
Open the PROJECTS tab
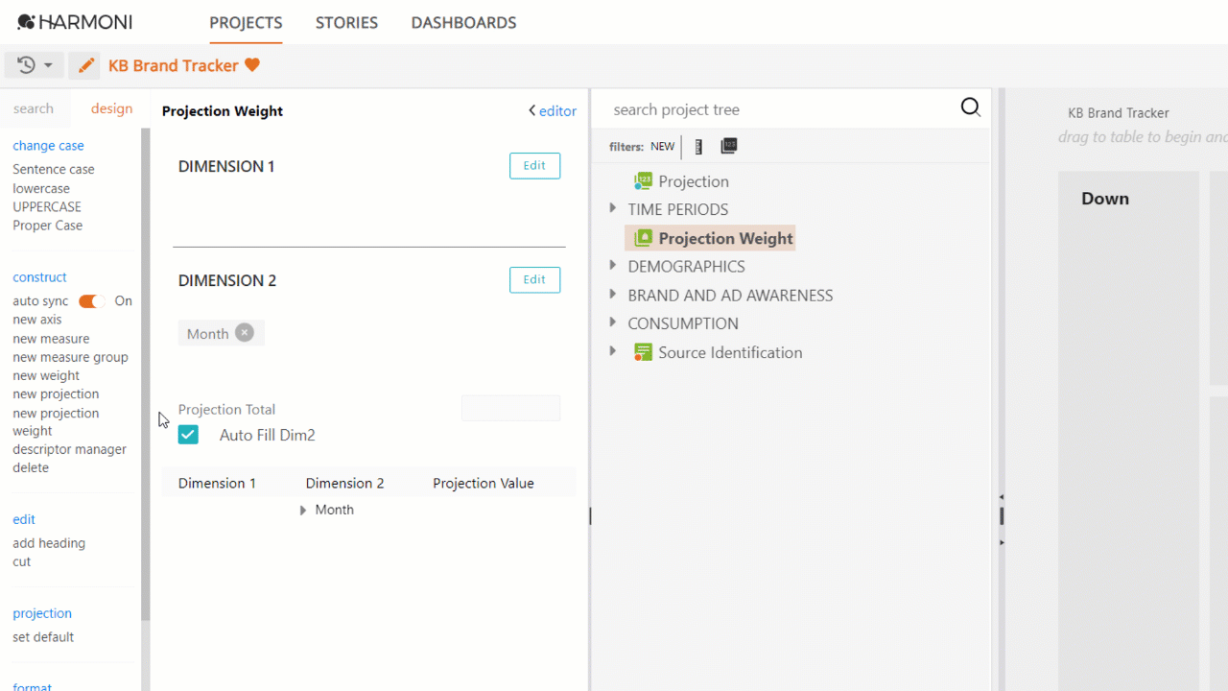tap(246, 22)
